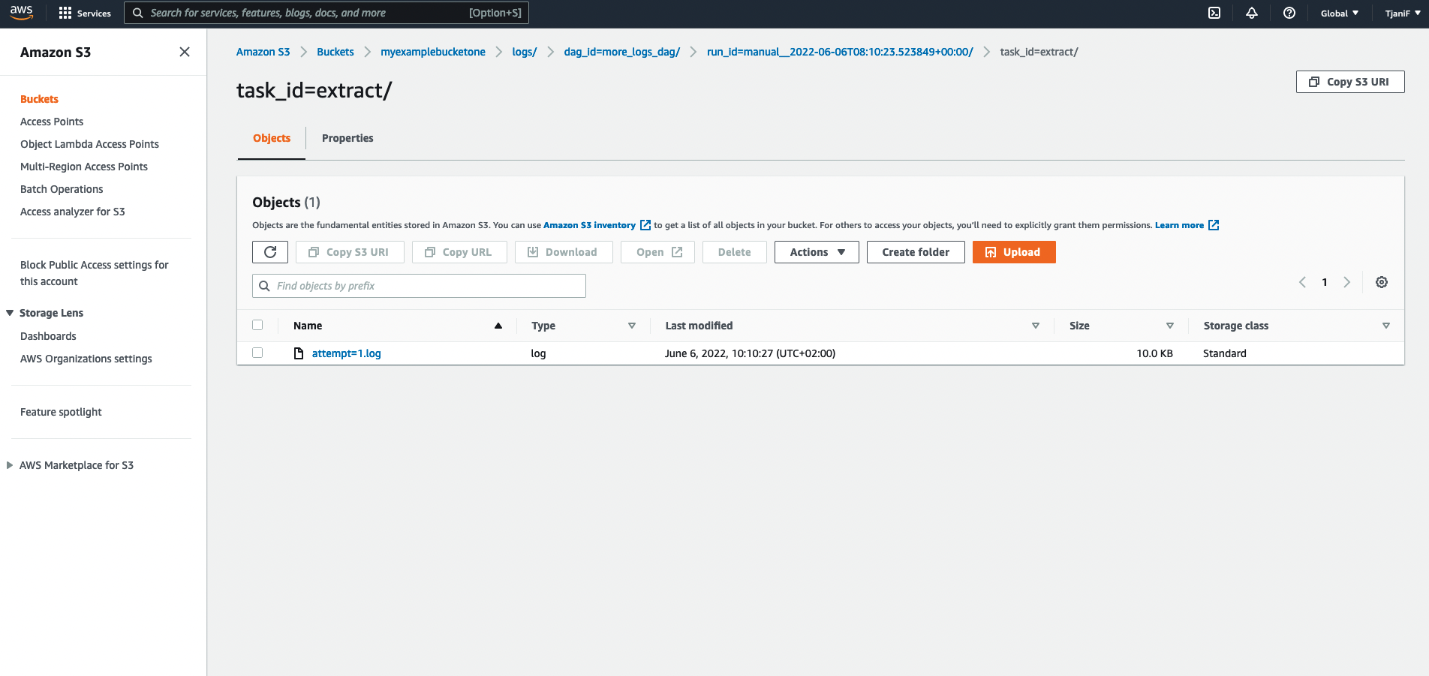Switch to the Properties tab

tap(347, 138)
